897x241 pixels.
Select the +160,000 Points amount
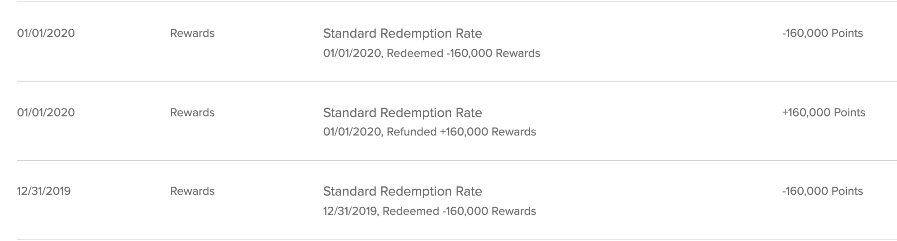point(823,112)
